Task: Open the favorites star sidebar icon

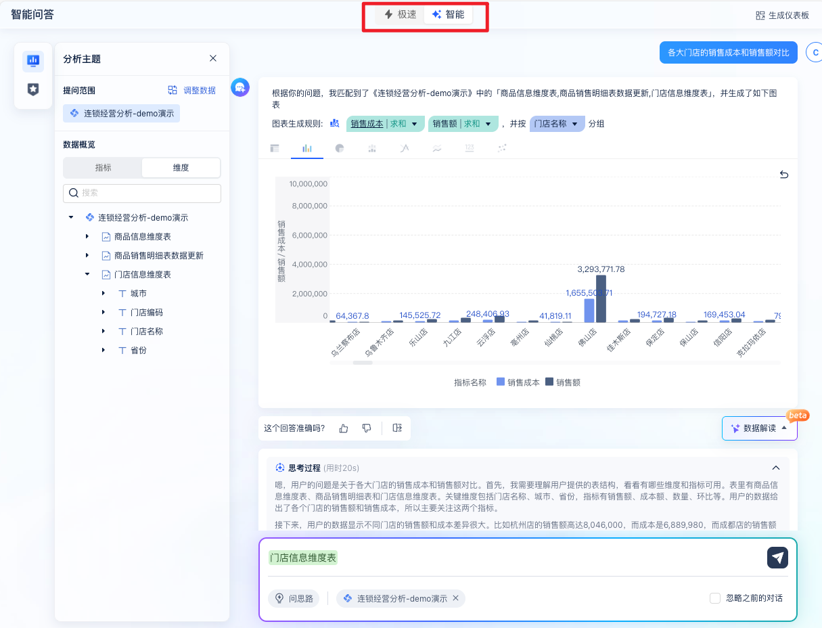Action: coord(33,89)
